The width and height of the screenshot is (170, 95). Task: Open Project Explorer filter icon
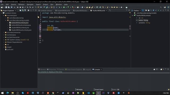[25, 11]
